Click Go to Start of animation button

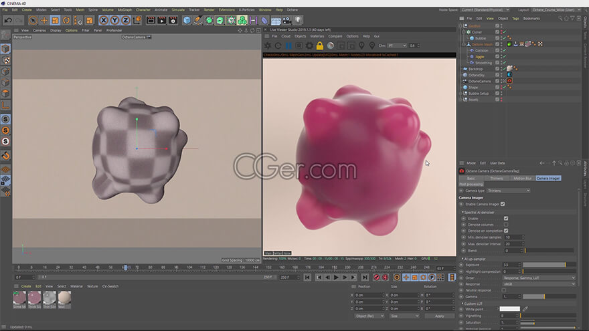click(307, 278)
